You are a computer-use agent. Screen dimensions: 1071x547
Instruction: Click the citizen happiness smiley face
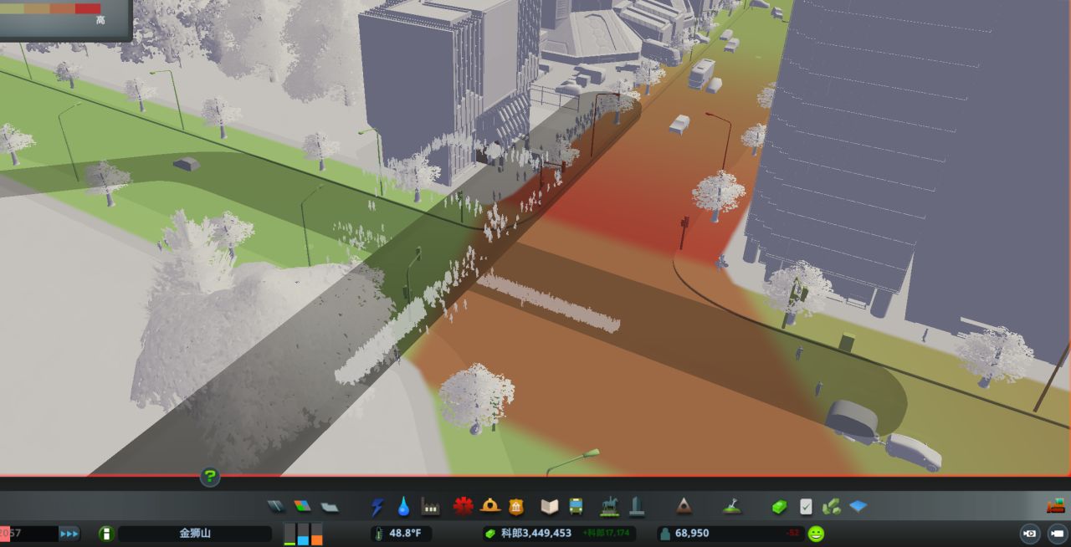(817, 533)
